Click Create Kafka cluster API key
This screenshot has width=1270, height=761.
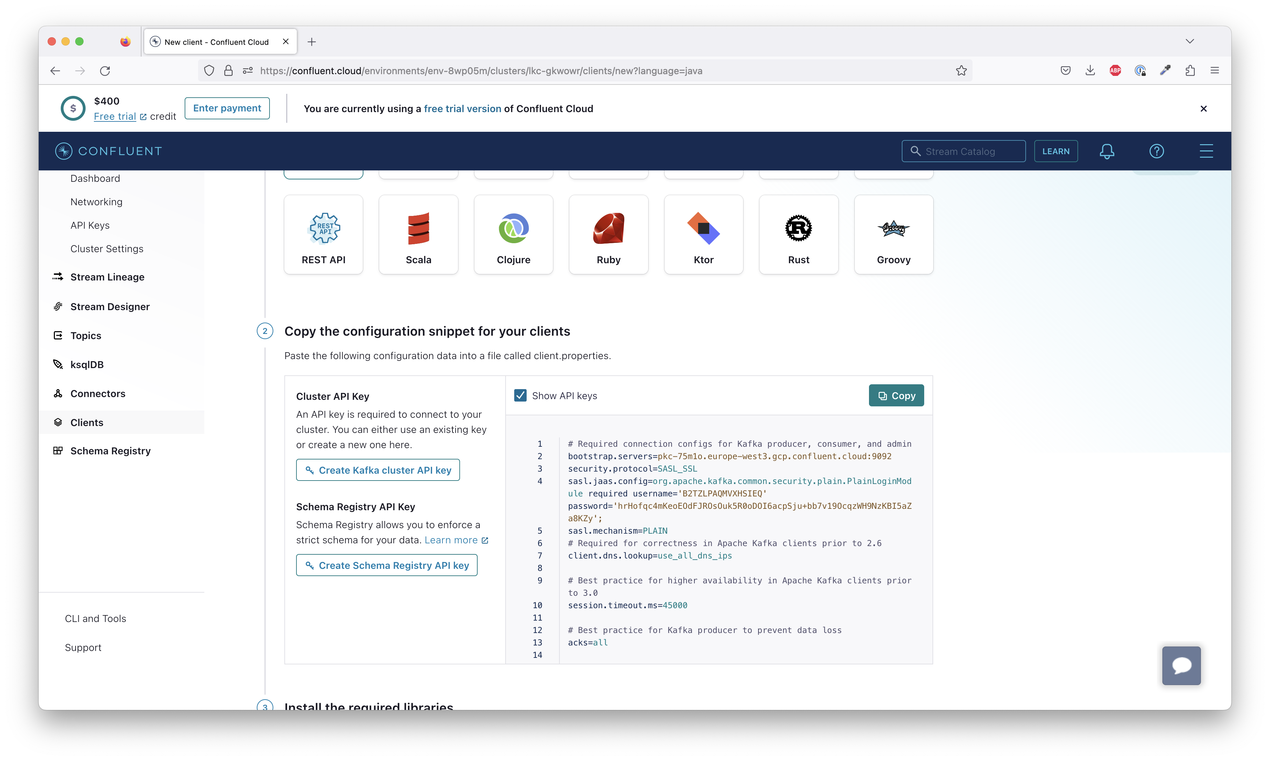point(378,470)
